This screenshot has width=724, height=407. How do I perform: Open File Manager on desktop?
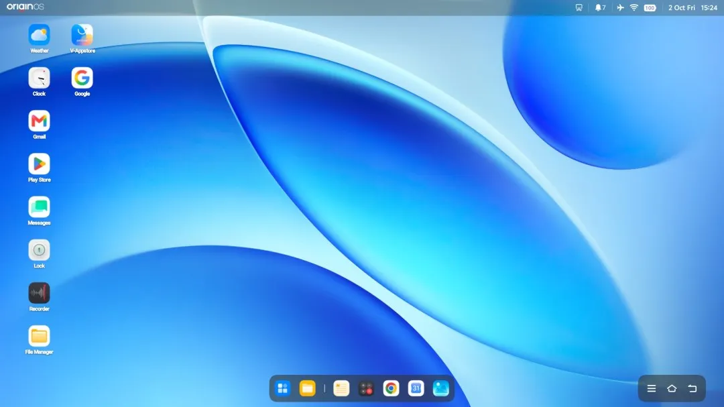(40, 336)
